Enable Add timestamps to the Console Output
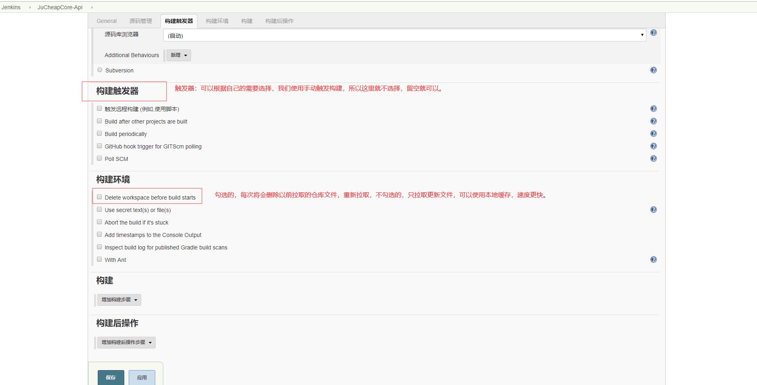This screenshot has width=757, height=385. click(99, 235)
